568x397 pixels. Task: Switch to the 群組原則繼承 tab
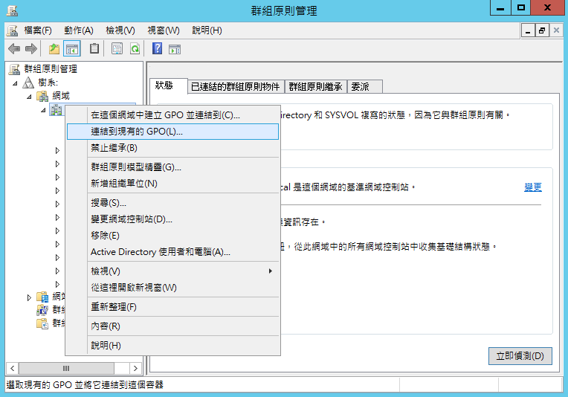click(x=315, y=86)
